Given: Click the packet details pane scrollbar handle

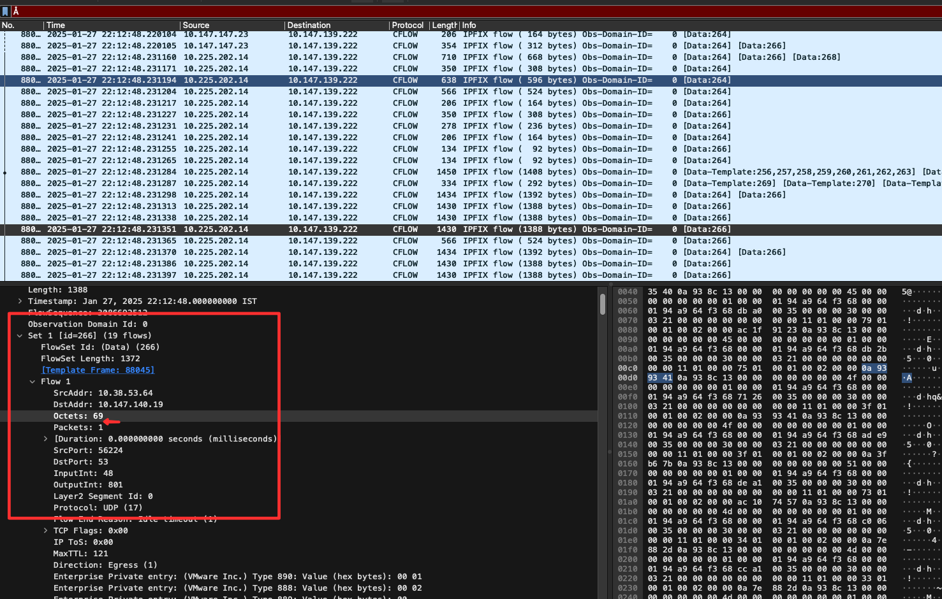Looking at the screenshot, I should point(603,304).
